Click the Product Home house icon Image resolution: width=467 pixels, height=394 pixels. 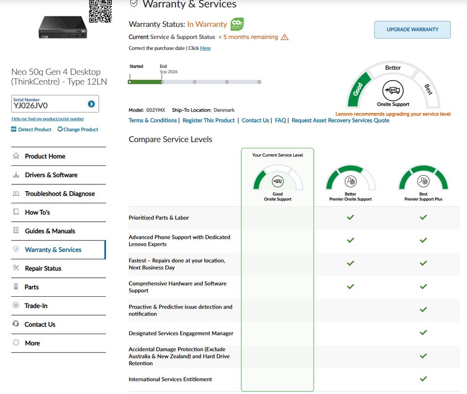[x=16, y=156]
